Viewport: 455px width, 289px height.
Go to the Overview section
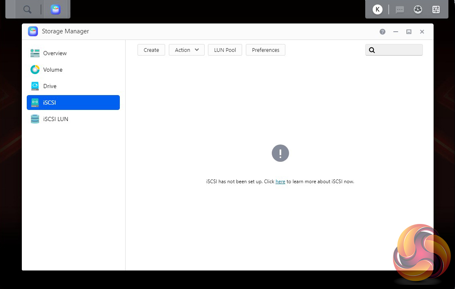pos(73,53)
